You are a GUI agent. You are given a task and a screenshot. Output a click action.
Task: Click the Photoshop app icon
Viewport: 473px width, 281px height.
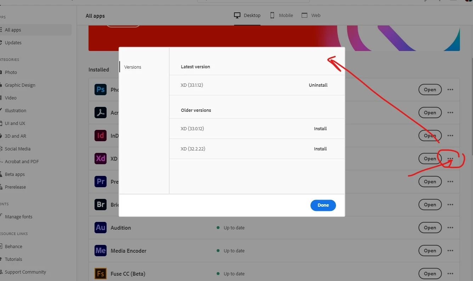(101, 90)
